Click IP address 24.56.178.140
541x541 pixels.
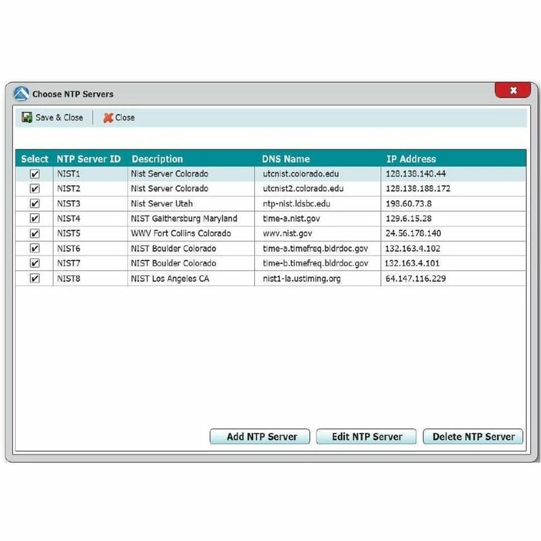413,233
